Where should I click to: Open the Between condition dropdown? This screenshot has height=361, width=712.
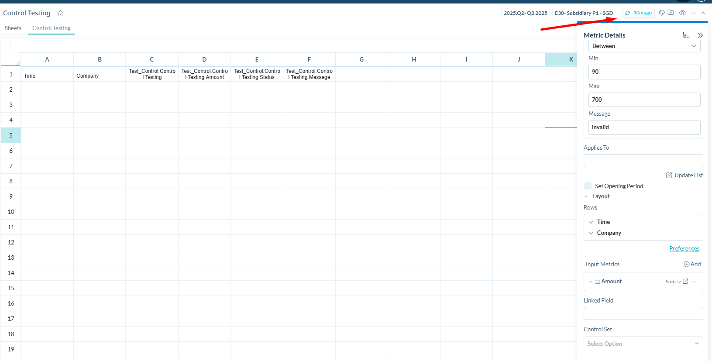644,46
